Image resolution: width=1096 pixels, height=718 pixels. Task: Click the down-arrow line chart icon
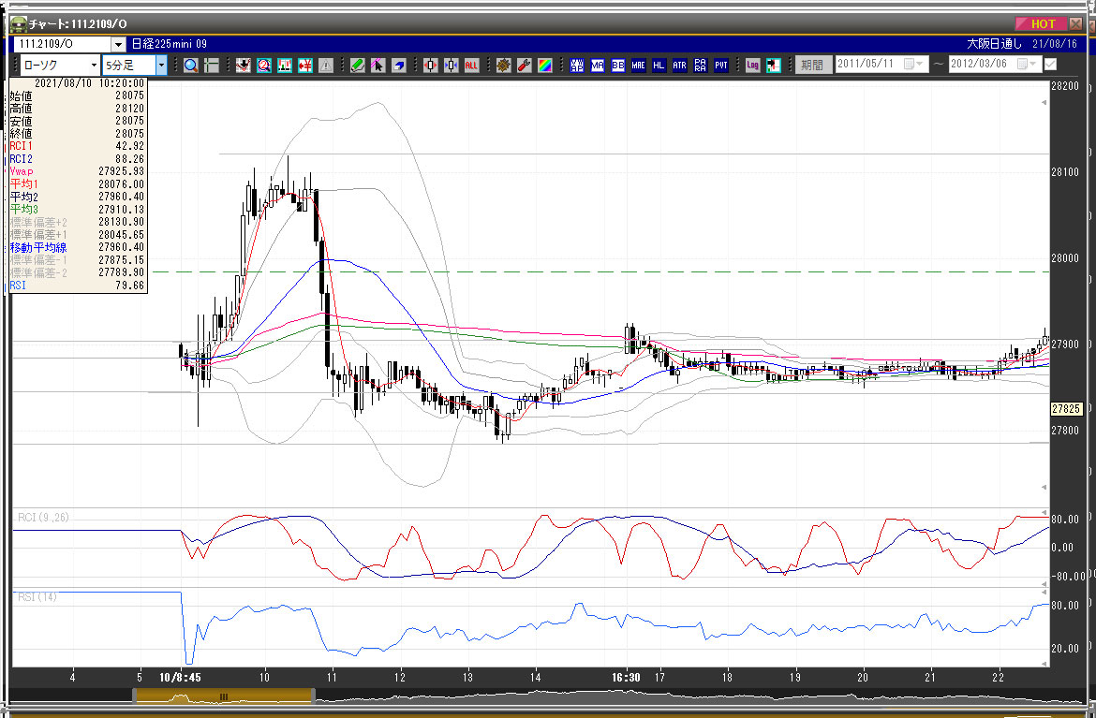pos(244,65)
